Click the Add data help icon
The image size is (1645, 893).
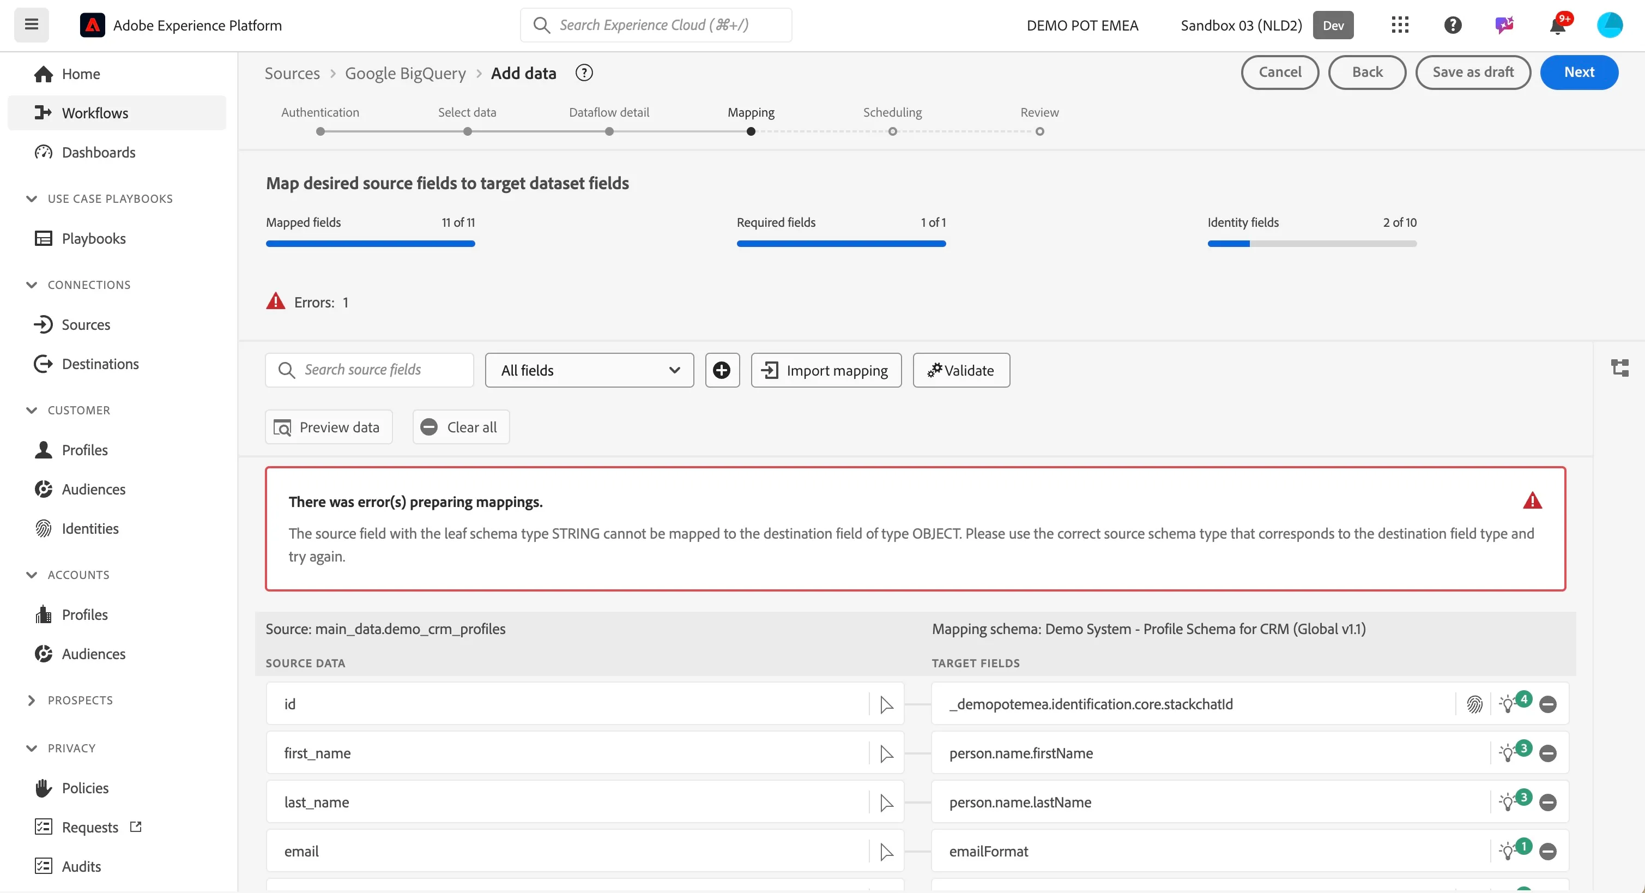pyautogui.click(x=584, y=73)
